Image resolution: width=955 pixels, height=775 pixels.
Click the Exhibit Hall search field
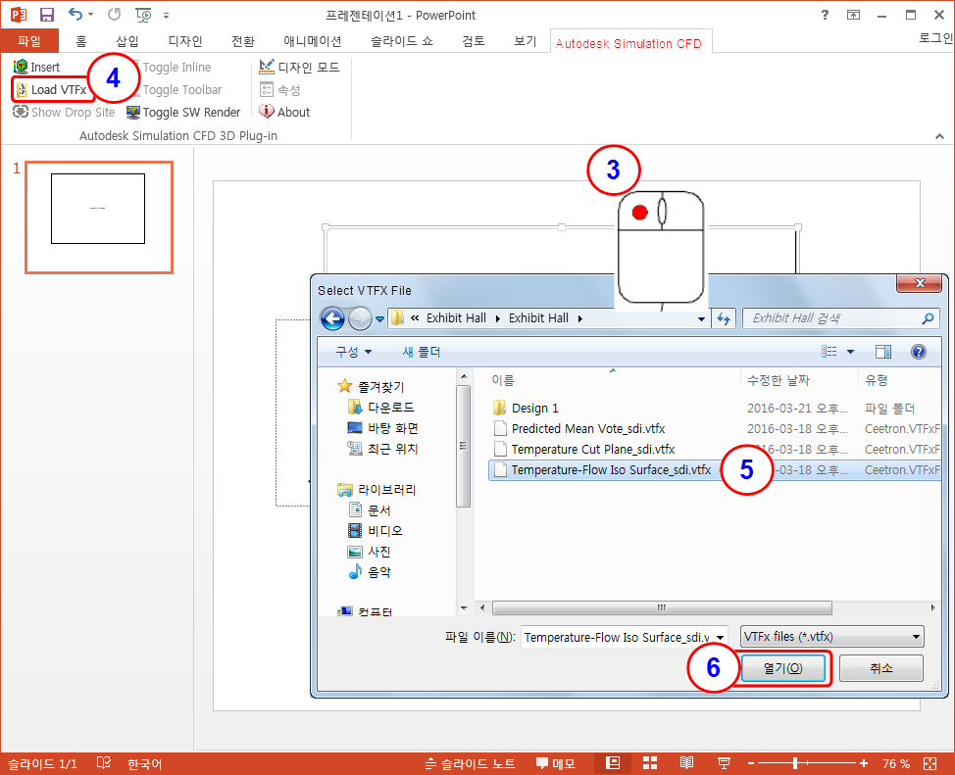pyautogui.click(x=841, y=318)
